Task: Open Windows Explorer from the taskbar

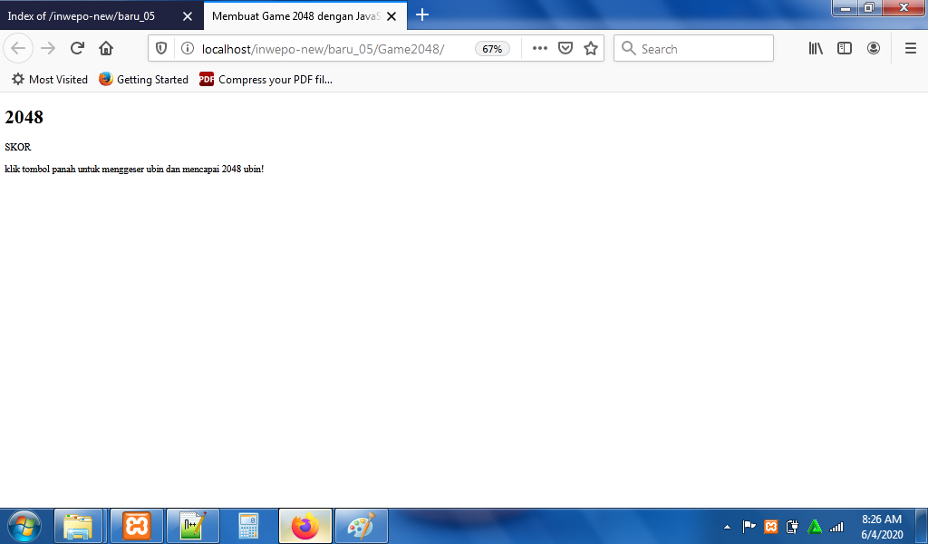Action: (x=79, y=526)
